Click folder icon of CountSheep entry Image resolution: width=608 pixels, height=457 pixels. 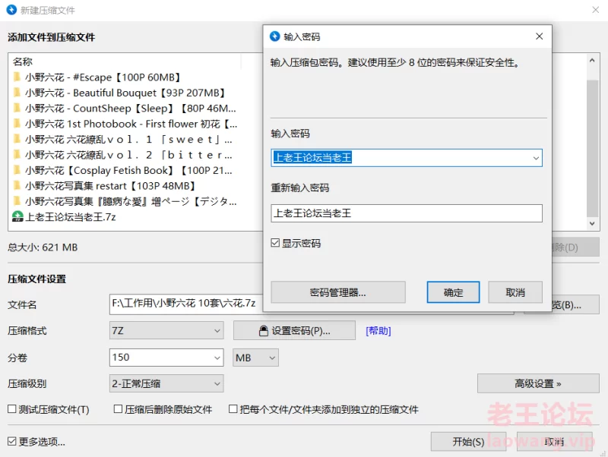[17, 109]
